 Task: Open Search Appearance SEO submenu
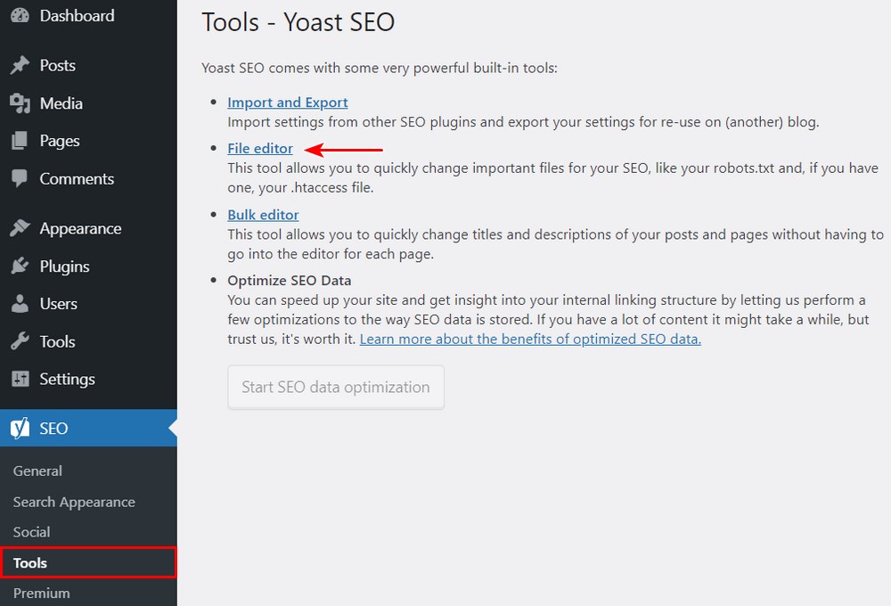point(75,502)
